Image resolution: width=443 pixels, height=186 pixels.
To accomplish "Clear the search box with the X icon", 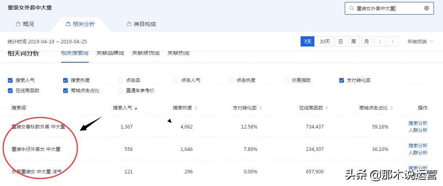I will (x=426, y=8).
